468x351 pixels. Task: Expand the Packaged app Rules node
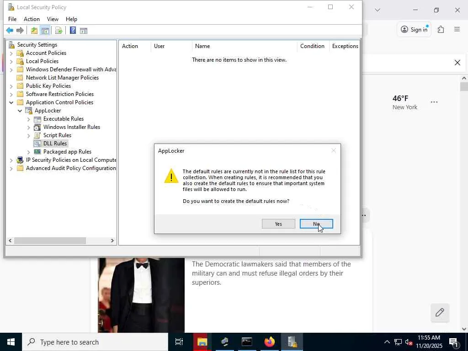[29, 152]
